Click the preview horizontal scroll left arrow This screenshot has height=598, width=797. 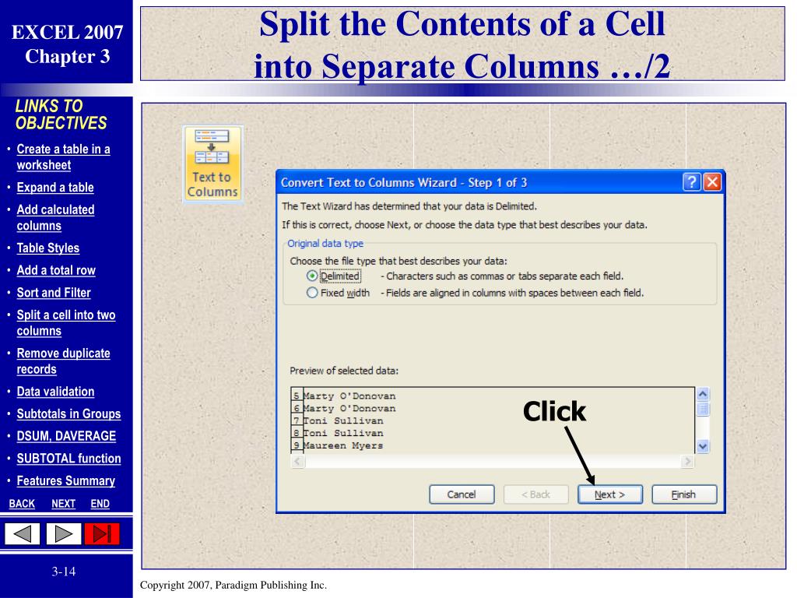tap(298, 461)
